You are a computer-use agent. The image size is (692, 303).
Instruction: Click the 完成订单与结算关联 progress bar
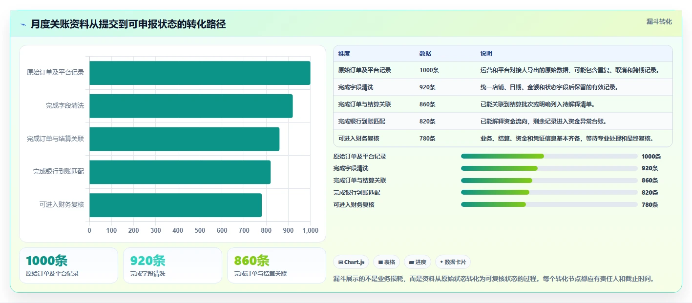(549, 181)
